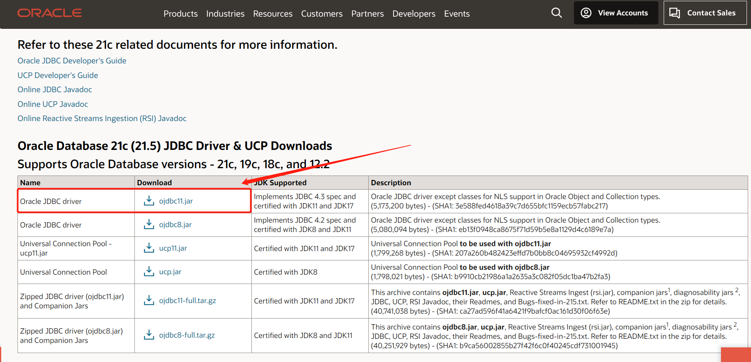Open Oracle JDBC Developer's Guide link
Screen dimensions: 751x362
[72, 61]
